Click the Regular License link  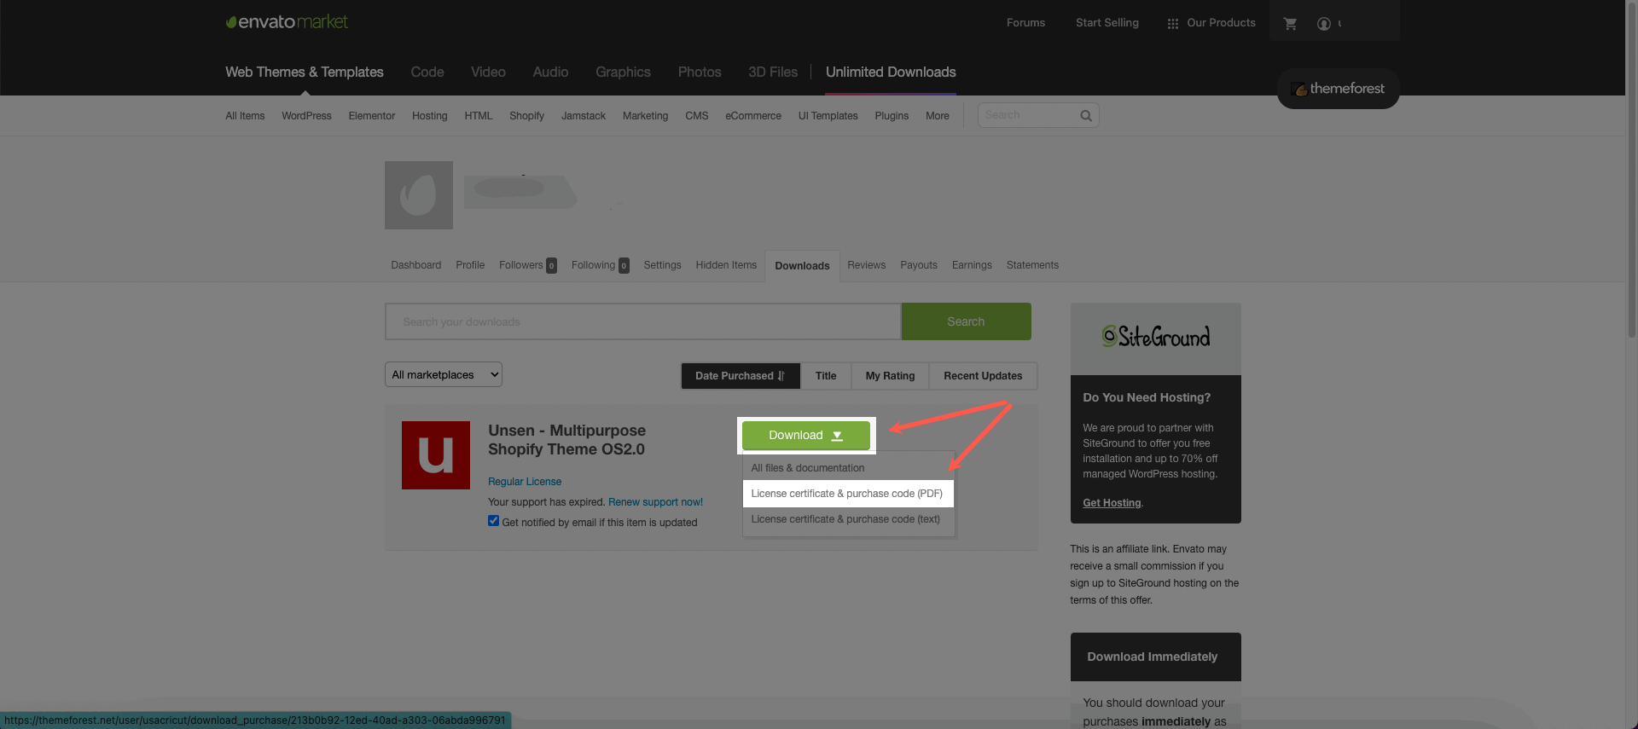(x=525, y=482)
